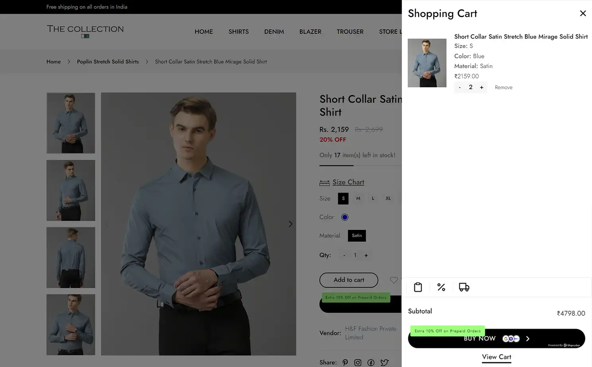The width and height of the screenshot is (592, 367).
Task: Share the shirt on Twitter
Action: click(384, 362)
